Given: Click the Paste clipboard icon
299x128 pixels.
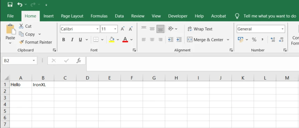Looking at the screenshot, I should (11, 29).
